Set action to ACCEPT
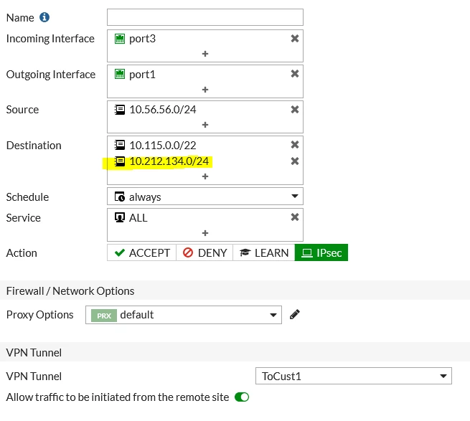The height and width of the screenshot is (421, 470). click(x=142, y=252)
